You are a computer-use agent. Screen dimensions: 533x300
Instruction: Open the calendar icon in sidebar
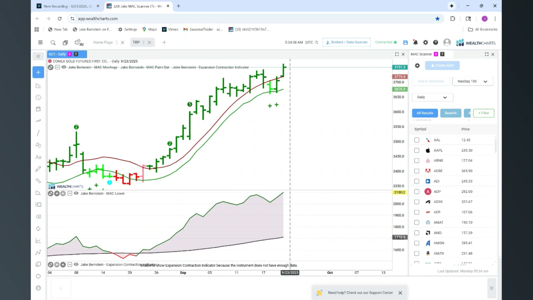[x=38, y=109]
